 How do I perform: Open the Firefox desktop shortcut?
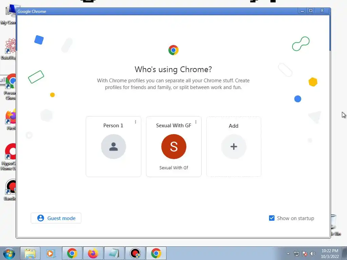click(10, 120)
